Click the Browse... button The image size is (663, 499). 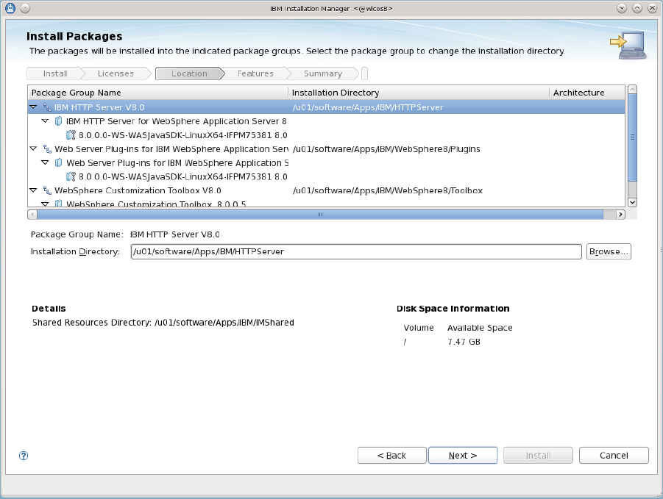pyautogui.click(x=609, y=251)
